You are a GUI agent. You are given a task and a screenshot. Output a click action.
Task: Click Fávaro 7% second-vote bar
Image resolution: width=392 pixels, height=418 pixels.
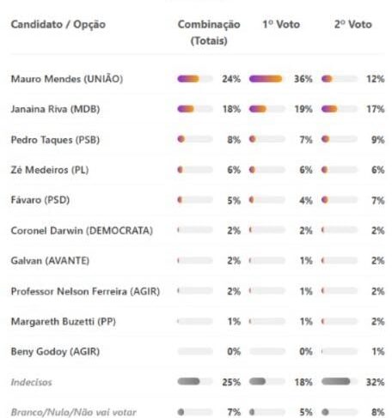[x=340, y=200]
